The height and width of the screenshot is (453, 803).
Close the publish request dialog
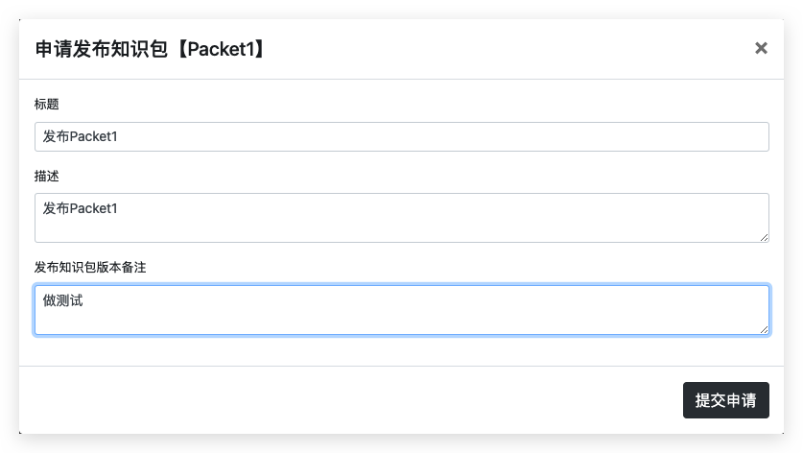pos(761,48)
